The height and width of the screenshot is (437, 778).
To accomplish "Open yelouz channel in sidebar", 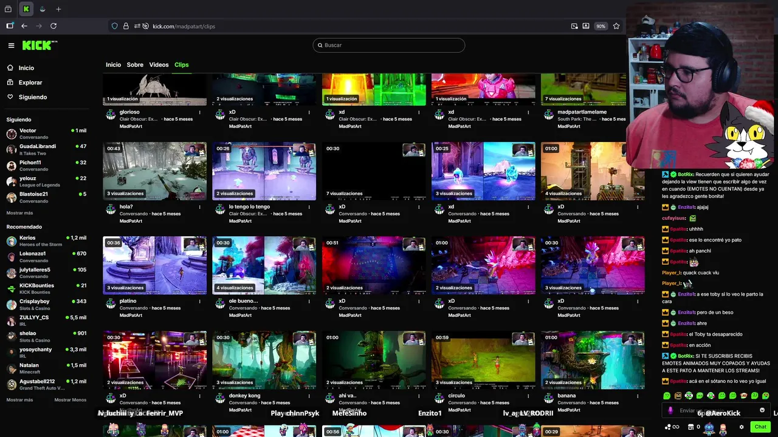I will tap(46, 181).
